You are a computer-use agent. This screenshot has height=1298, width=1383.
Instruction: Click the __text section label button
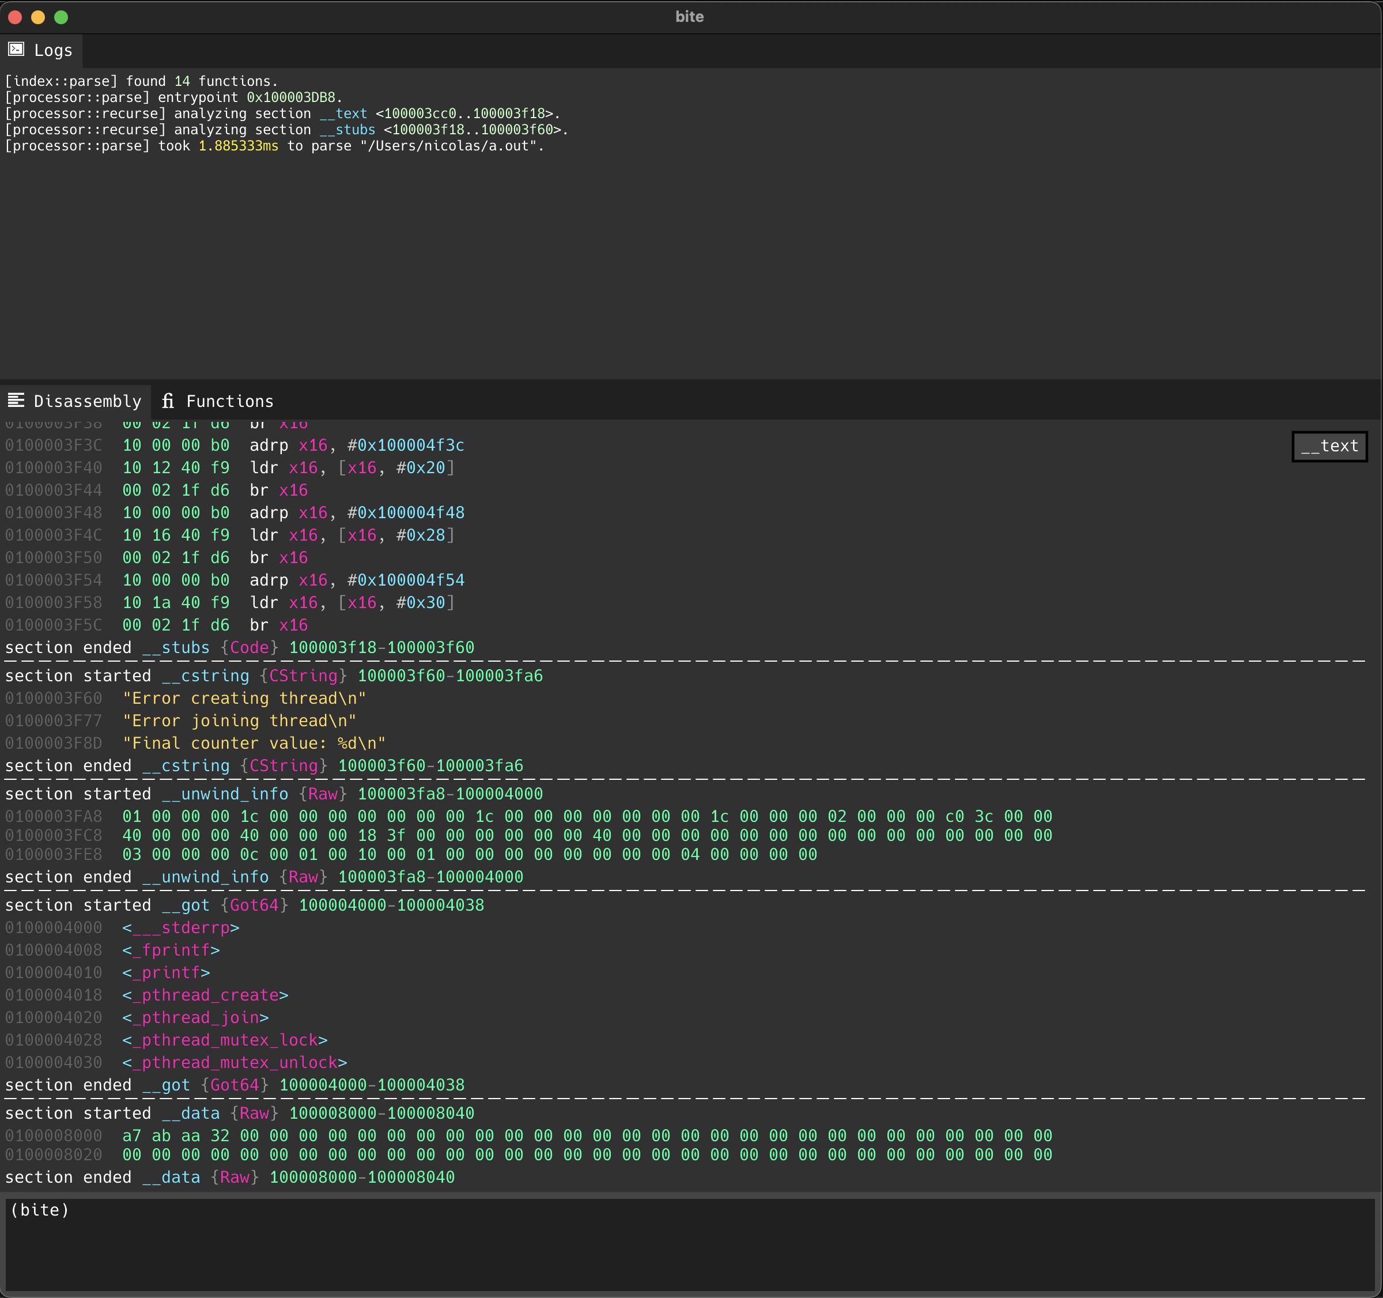point(1329,446)
